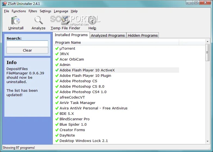Select Adobe Photoshop CS 8.0 entry
213x152 pixels.
(x=82, y=86)
